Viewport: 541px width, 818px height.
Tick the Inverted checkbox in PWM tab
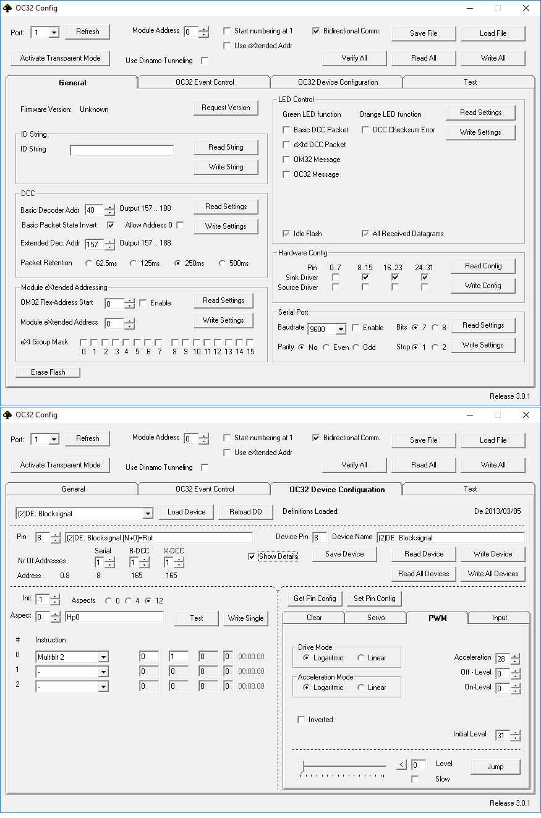[x=301, y=720]
